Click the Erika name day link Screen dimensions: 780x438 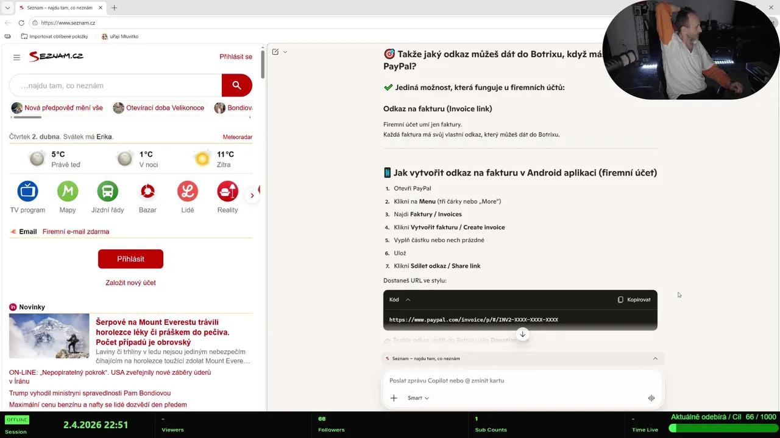point(104,137)
